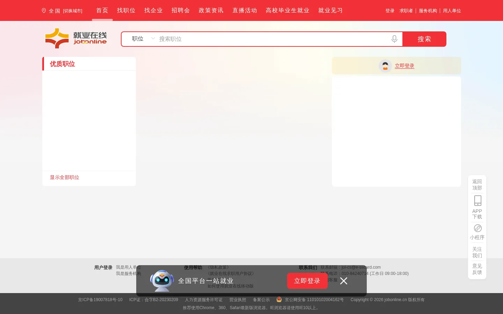Open the 备案公示 footer link
The image size is (503, 314).
tap(261, 300)
